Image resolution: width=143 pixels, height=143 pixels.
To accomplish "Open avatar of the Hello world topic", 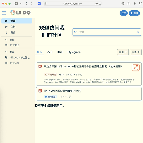I will click(x=40, y=91).
